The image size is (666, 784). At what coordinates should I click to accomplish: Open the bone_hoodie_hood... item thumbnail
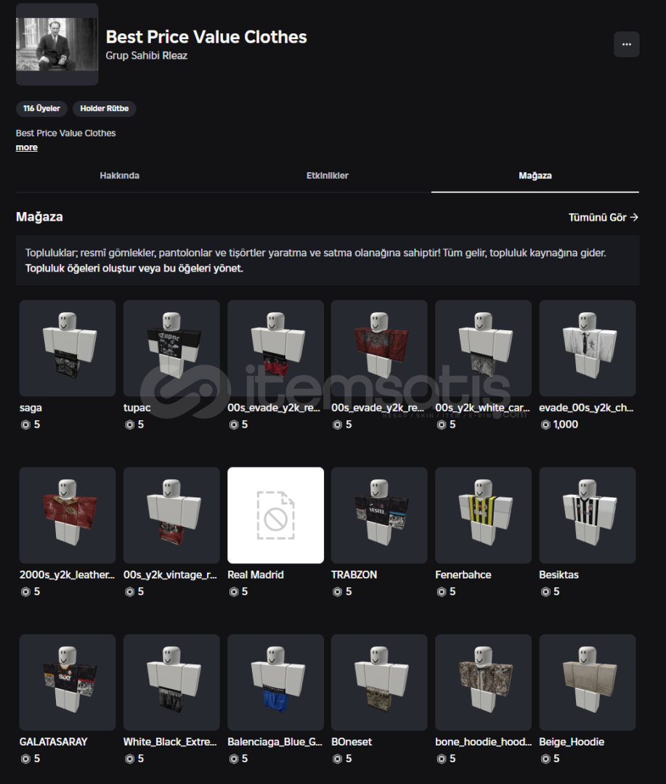point(484,682)
